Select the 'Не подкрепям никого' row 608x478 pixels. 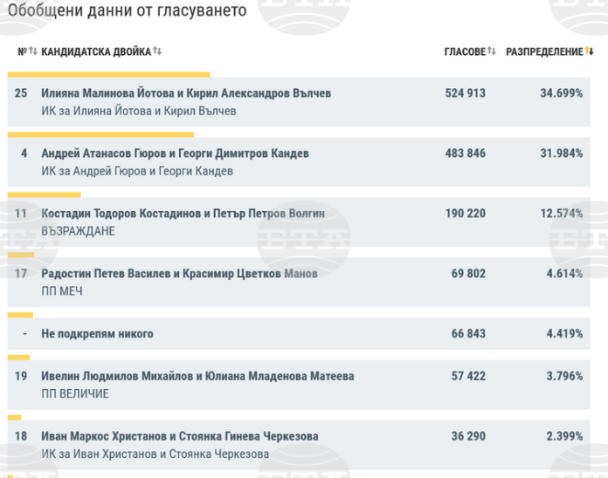tap(299, 333)
